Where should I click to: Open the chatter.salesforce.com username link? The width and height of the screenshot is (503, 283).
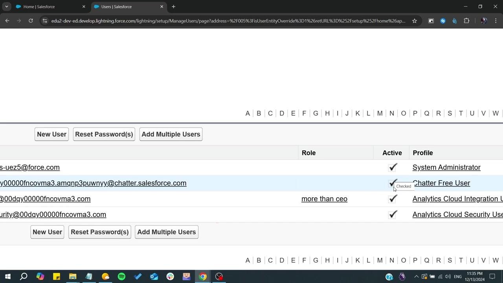[x=93, y=183]
